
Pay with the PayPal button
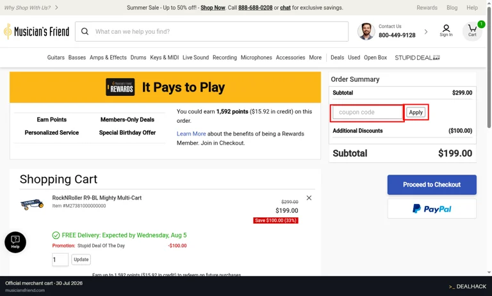[x=432, y=208]
